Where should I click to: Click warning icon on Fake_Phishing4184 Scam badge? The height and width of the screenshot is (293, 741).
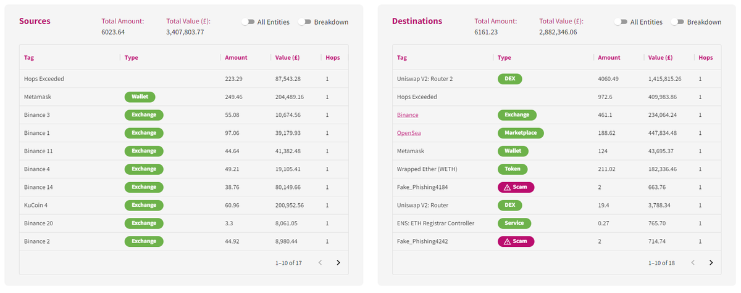click(507, 187)
